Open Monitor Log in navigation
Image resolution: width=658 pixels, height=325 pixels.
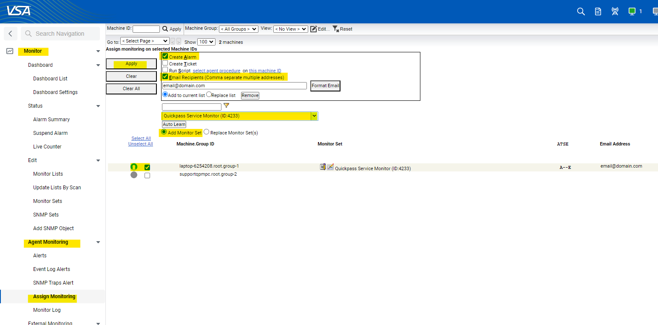click(x=47, y=310)
